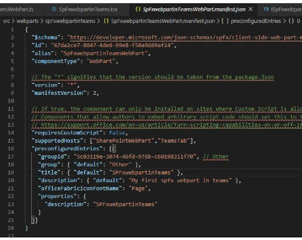302x240 pixels.
Task: Click the "SPFxwebpartinTeams" description value on line 23
Action: click(125, 204)
